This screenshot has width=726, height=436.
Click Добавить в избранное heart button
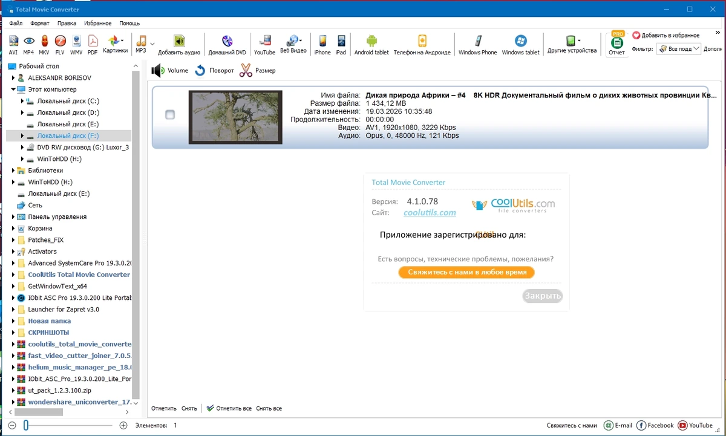[x=665, y=35]
